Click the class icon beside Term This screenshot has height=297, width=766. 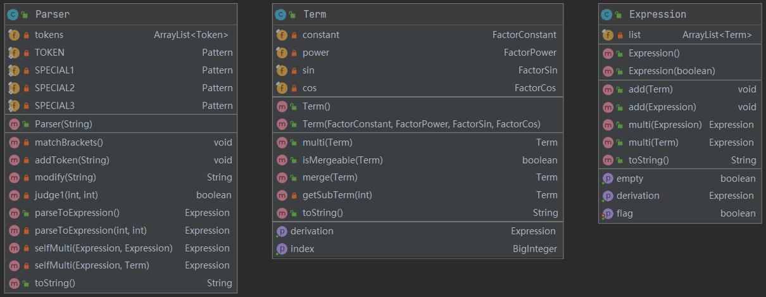[x=281, y=14]
